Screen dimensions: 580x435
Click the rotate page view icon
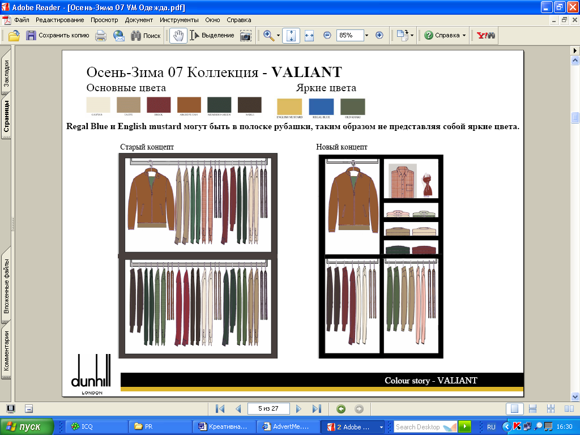click(402, 36)
